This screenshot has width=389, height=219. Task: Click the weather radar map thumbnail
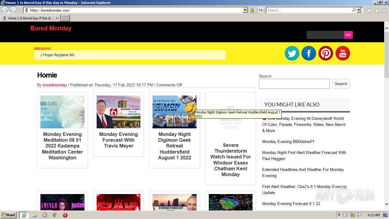point(231,202)
